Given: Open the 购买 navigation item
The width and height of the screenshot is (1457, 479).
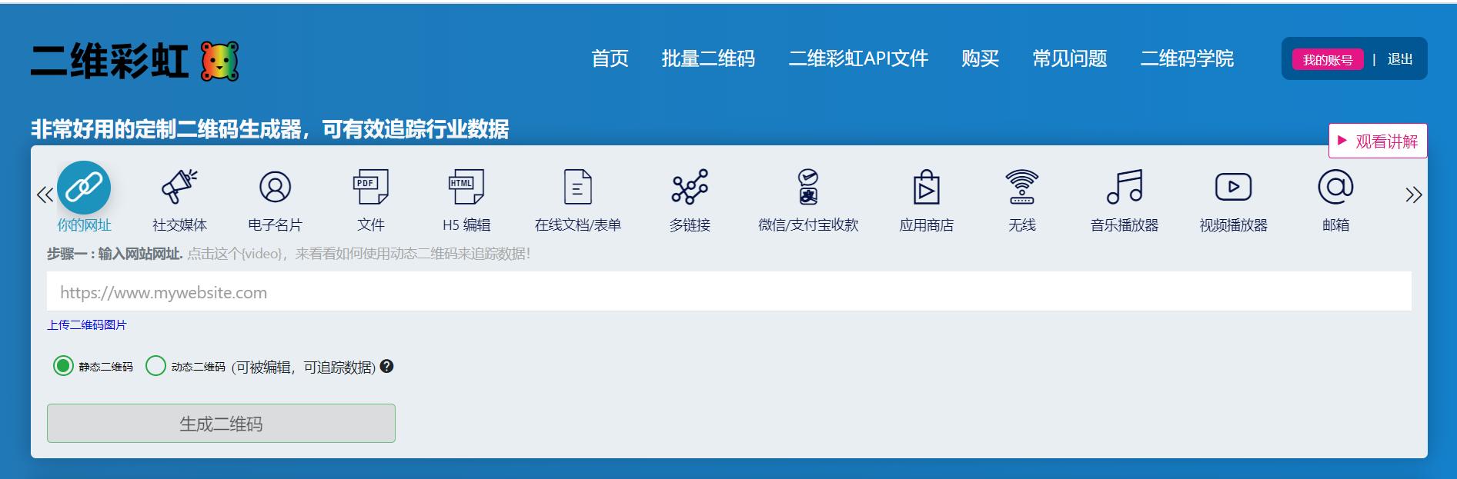Looking at the screenshot, I should [x=980, y=58].
